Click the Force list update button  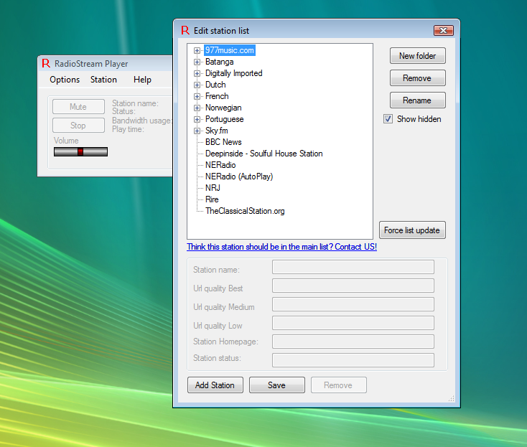412,230
